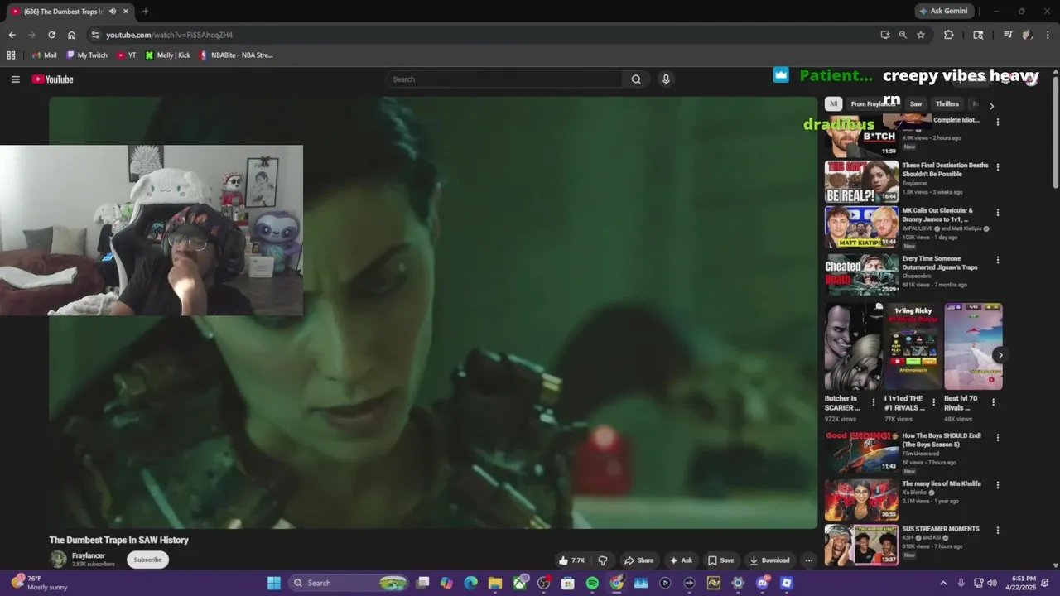Bookmark this page with the star icon
The height and width of the screenshot is (596, 1060).
pos(921,35)
